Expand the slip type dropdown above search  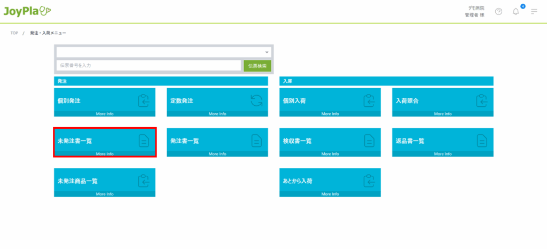(163, 52)
